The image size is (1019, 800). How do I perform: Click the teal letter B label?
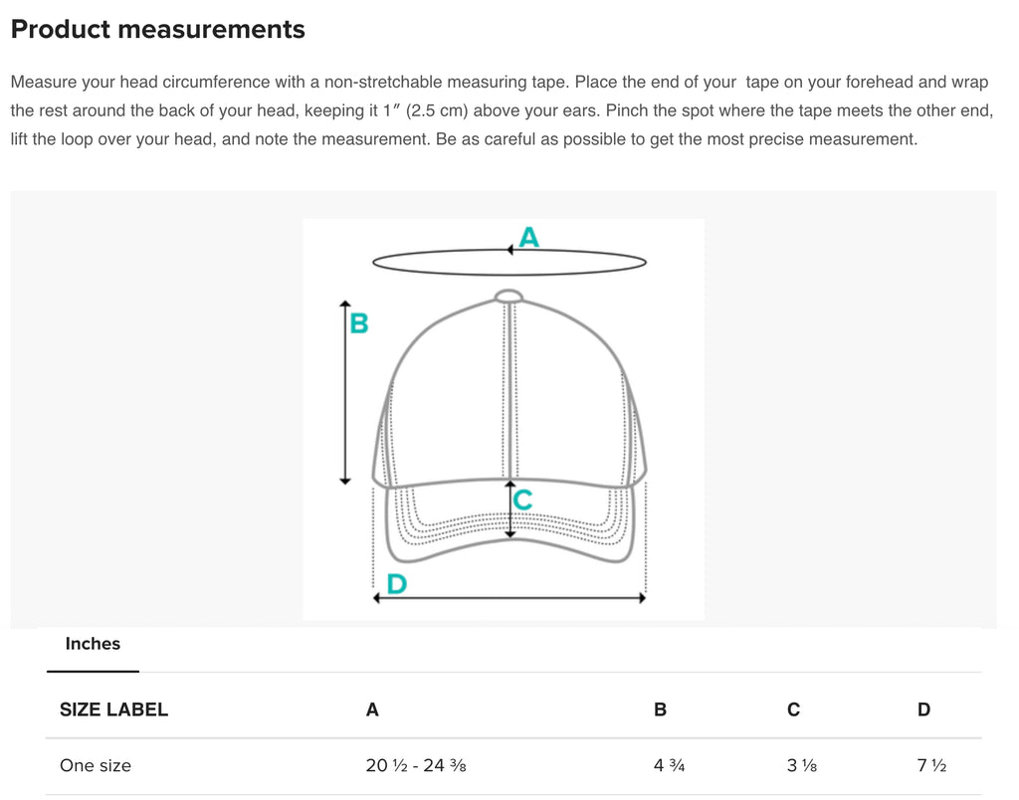(x=358, y=323)
